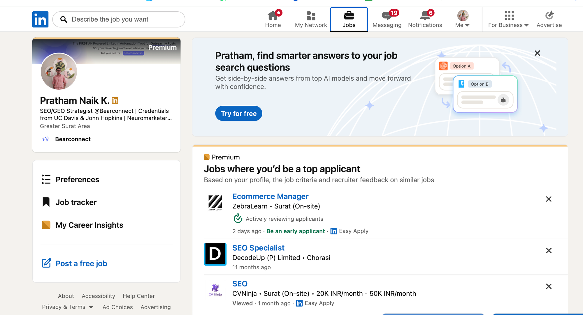This screenshot has width=583, height=315.
Task: Open the SEO Specialist job
Action: [258, 248]
